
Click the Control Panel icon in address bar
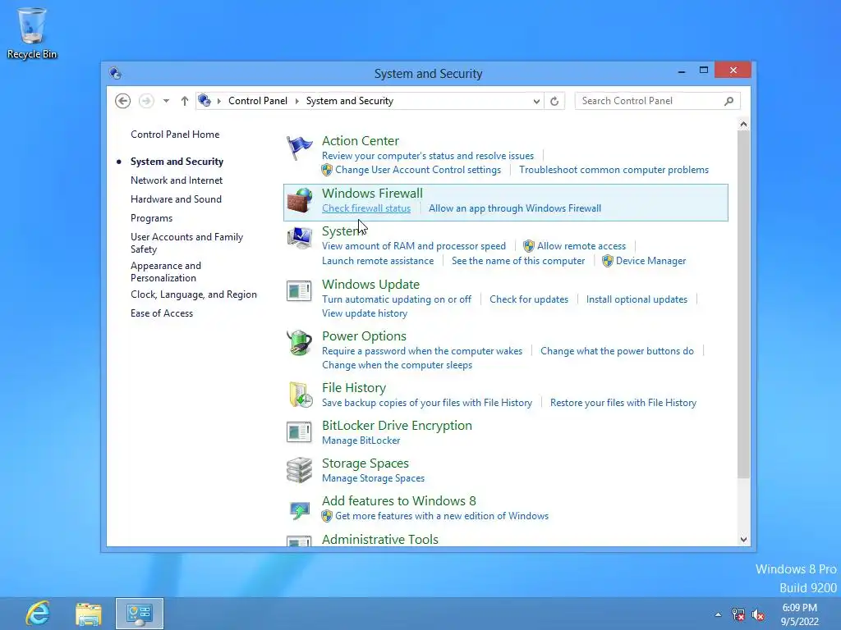coord(205,100)
